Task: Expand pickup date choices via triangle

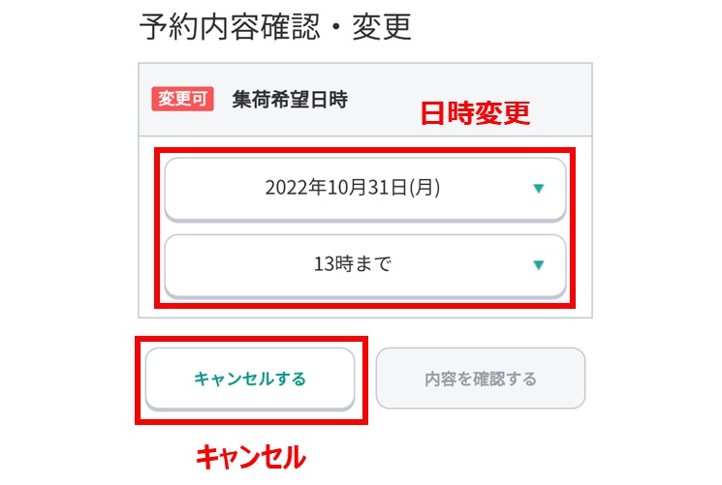Action: (x=539, y=189)
